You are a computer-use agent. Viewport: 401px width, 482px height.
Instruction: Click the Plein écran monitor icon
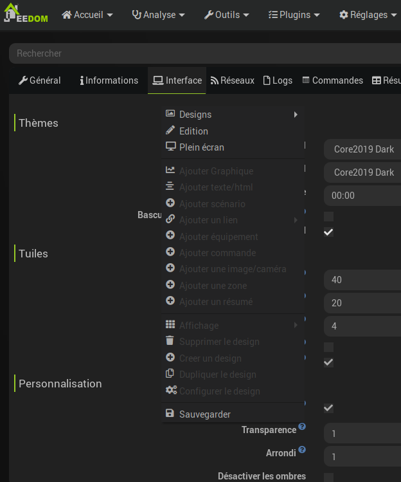point(170,147)
